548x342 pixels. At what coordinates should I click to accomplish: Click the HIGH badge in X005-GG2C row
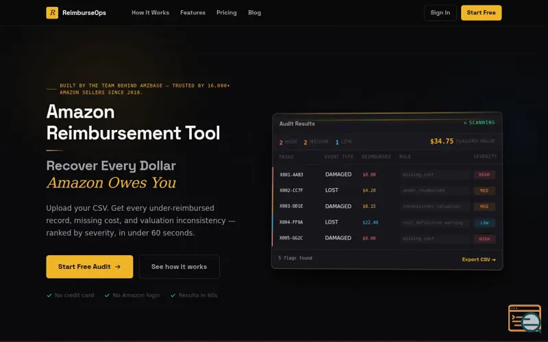point(484,239)
